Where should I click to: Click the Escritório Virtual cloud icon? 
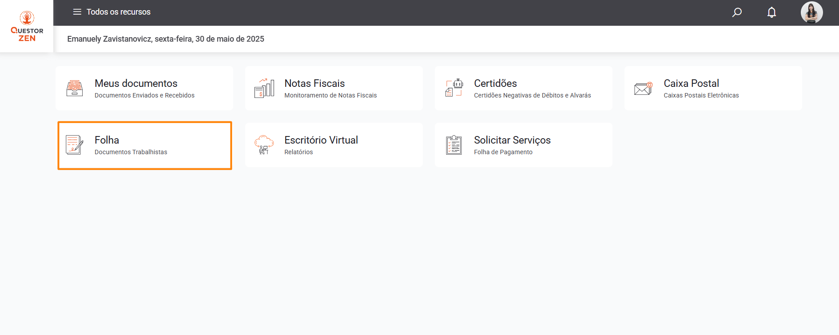tap(264, 145)
